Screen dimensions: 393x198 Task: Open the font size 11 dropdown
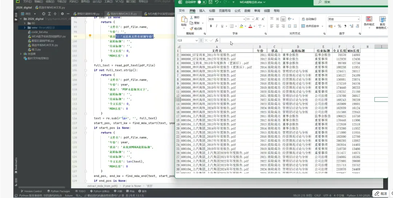tap(253, 19)
